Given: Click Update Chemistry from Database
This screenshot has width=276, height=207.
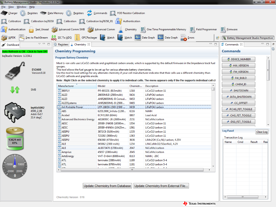Looking at the screenshot, I should click(x=107, y=186).
